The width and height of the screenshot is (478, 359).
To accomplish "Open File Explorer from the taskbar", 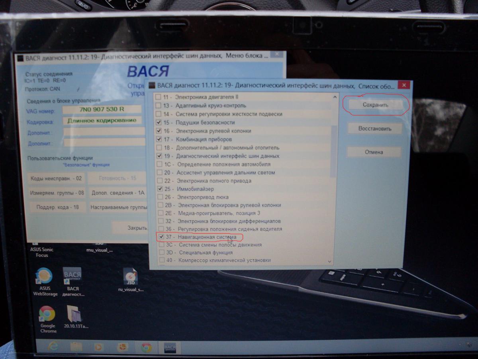I will (x=76, y=347).
